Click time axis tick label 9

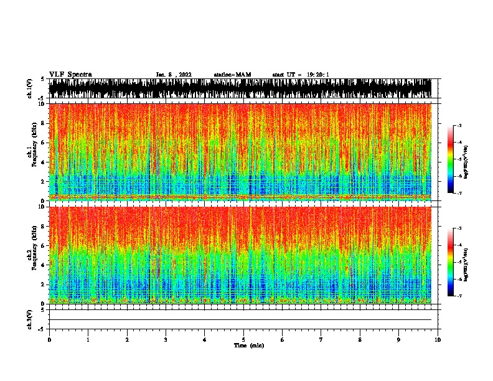click(398, 340)
